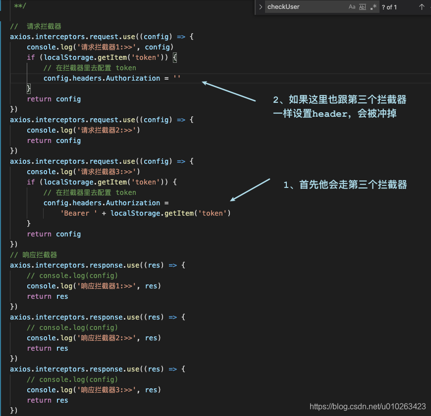Toggle Match Case in find widget
The image size is (431, 416).
pos(352,7)
